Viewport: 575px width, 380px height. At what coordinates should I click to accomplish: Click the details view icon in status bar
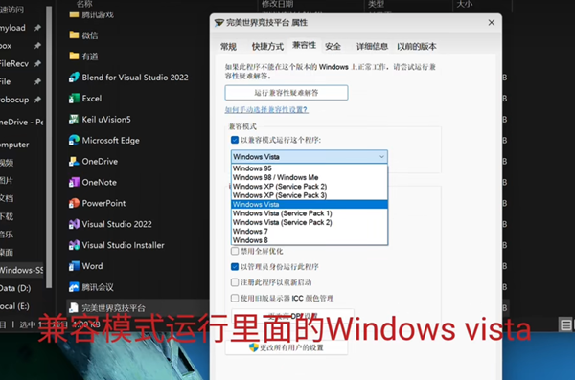(x=565, y=324)
